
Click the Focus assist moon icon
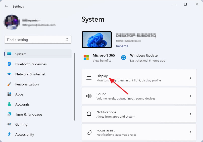tap(89, 132)
